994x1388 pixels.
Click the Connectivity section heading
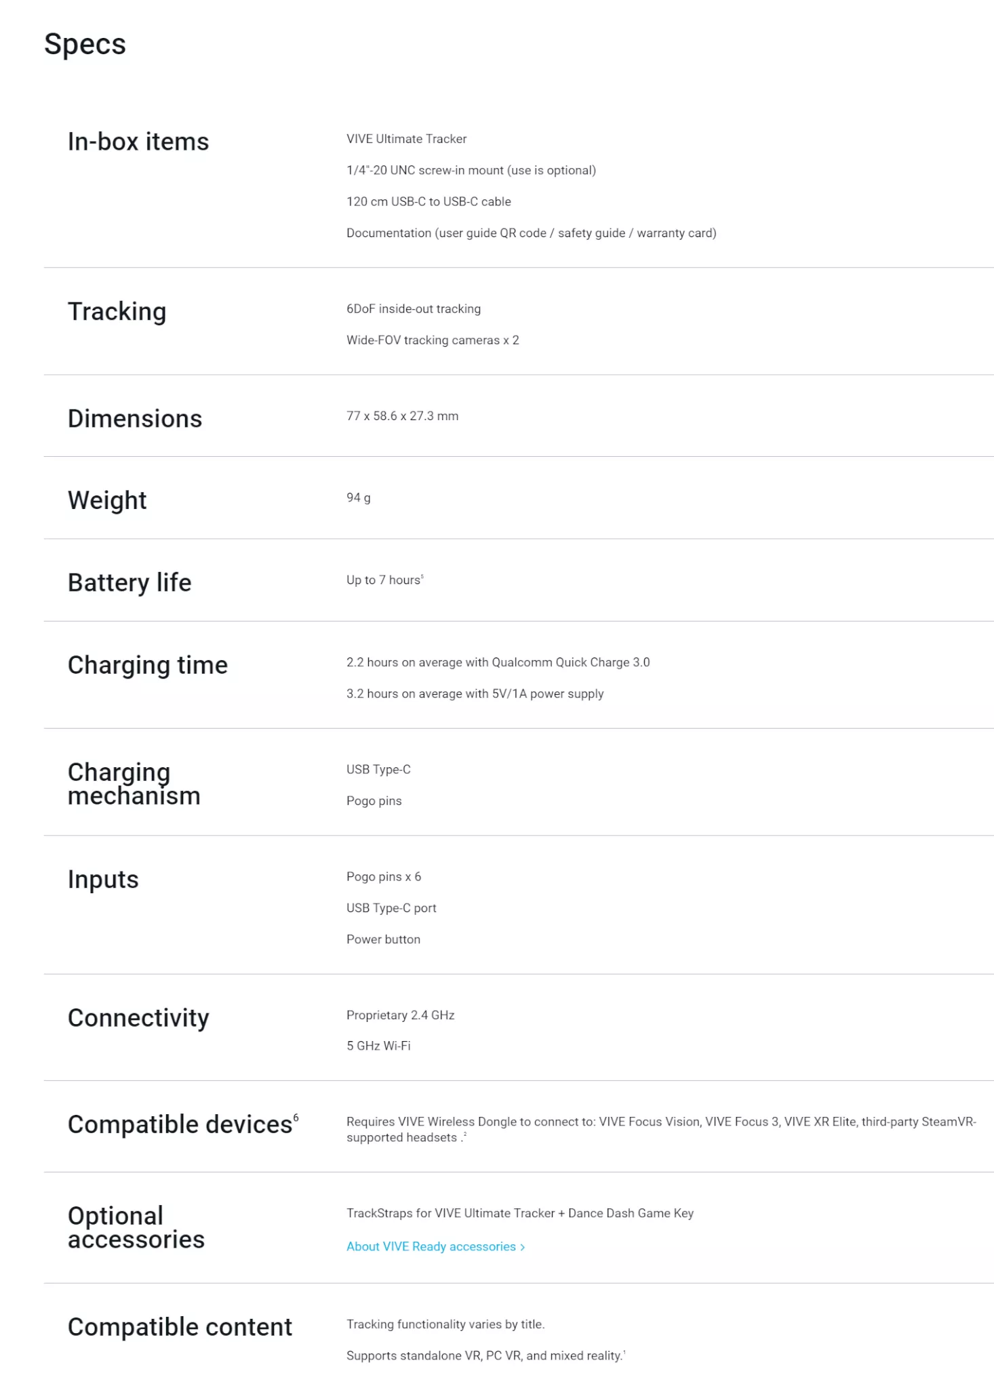(x=138, y=1018)
